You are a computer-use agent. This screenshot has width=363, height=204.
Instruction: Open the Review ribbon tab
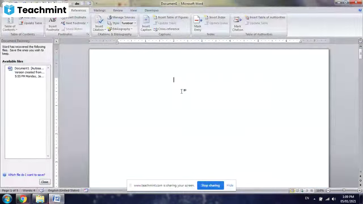118,10
